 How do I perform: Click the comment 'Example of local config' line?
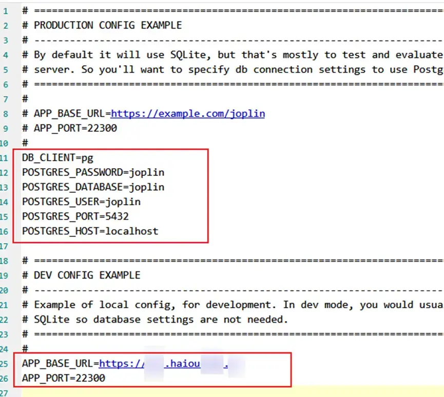click(x=231, y=305)
